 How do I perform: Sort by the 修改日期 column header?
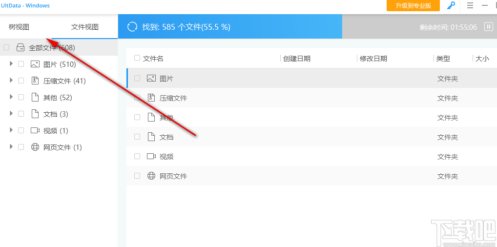click(x=373, y=59)
